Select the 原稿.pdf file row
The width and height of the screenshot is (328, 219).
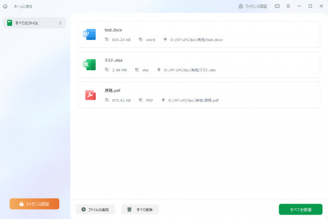(199, 95)
